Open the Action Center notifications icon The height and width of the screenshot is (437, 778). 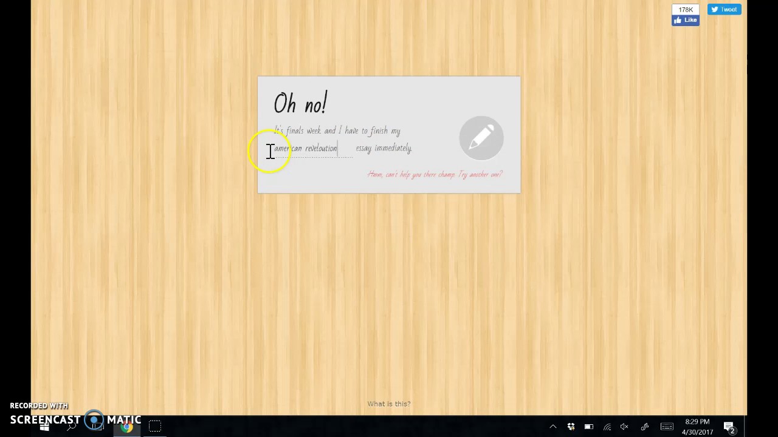(729, 427)
